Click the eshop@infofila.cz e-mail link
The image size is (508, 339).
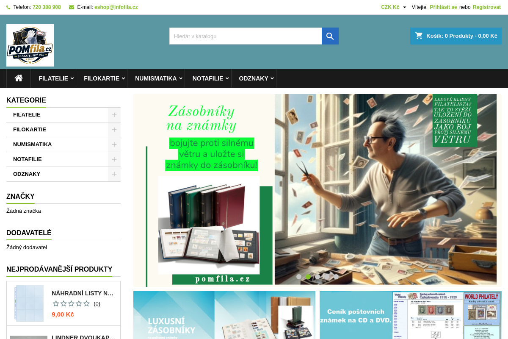point(116,7)
